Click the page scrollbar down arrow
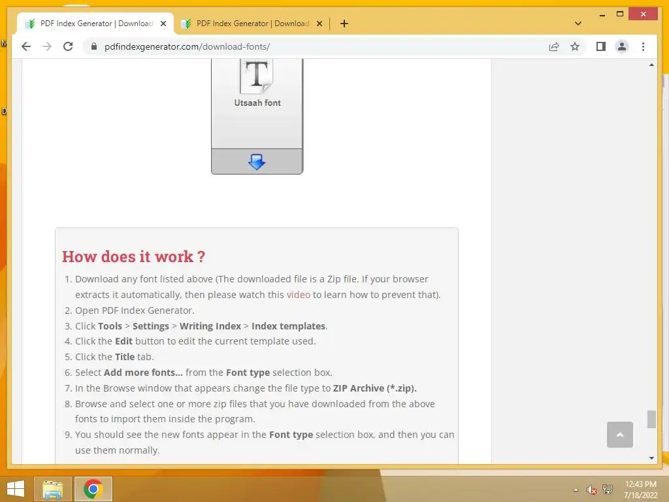The width and height of the screenshot is (669, 502). click(651, 458)
